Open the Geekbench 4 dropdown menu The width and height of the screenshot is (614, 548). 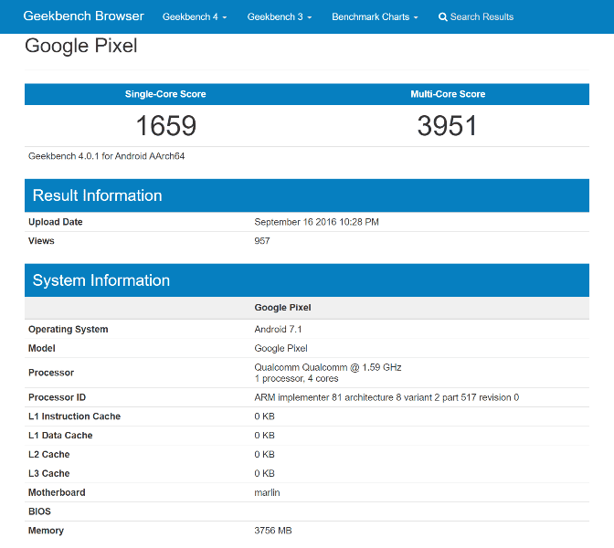point(195,16)
